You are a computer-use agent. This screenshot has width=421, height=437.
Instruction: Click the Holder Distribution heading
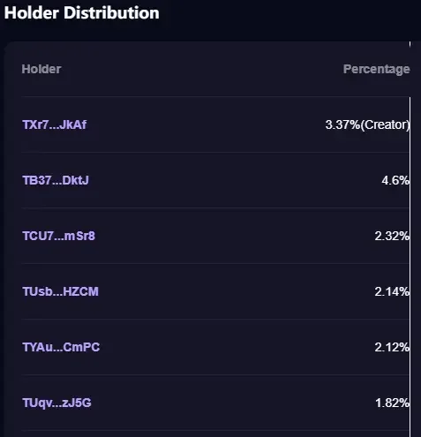click(82, 13)
